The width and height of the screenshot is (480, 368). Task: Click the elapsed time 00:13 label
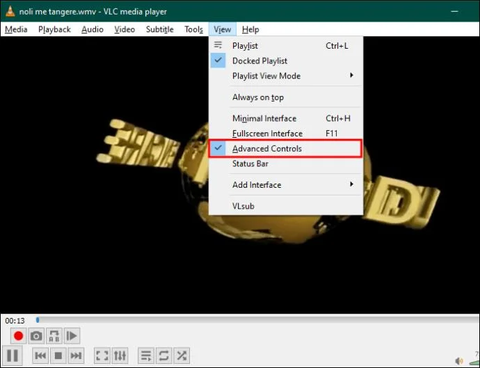click(x=15, y=321)
